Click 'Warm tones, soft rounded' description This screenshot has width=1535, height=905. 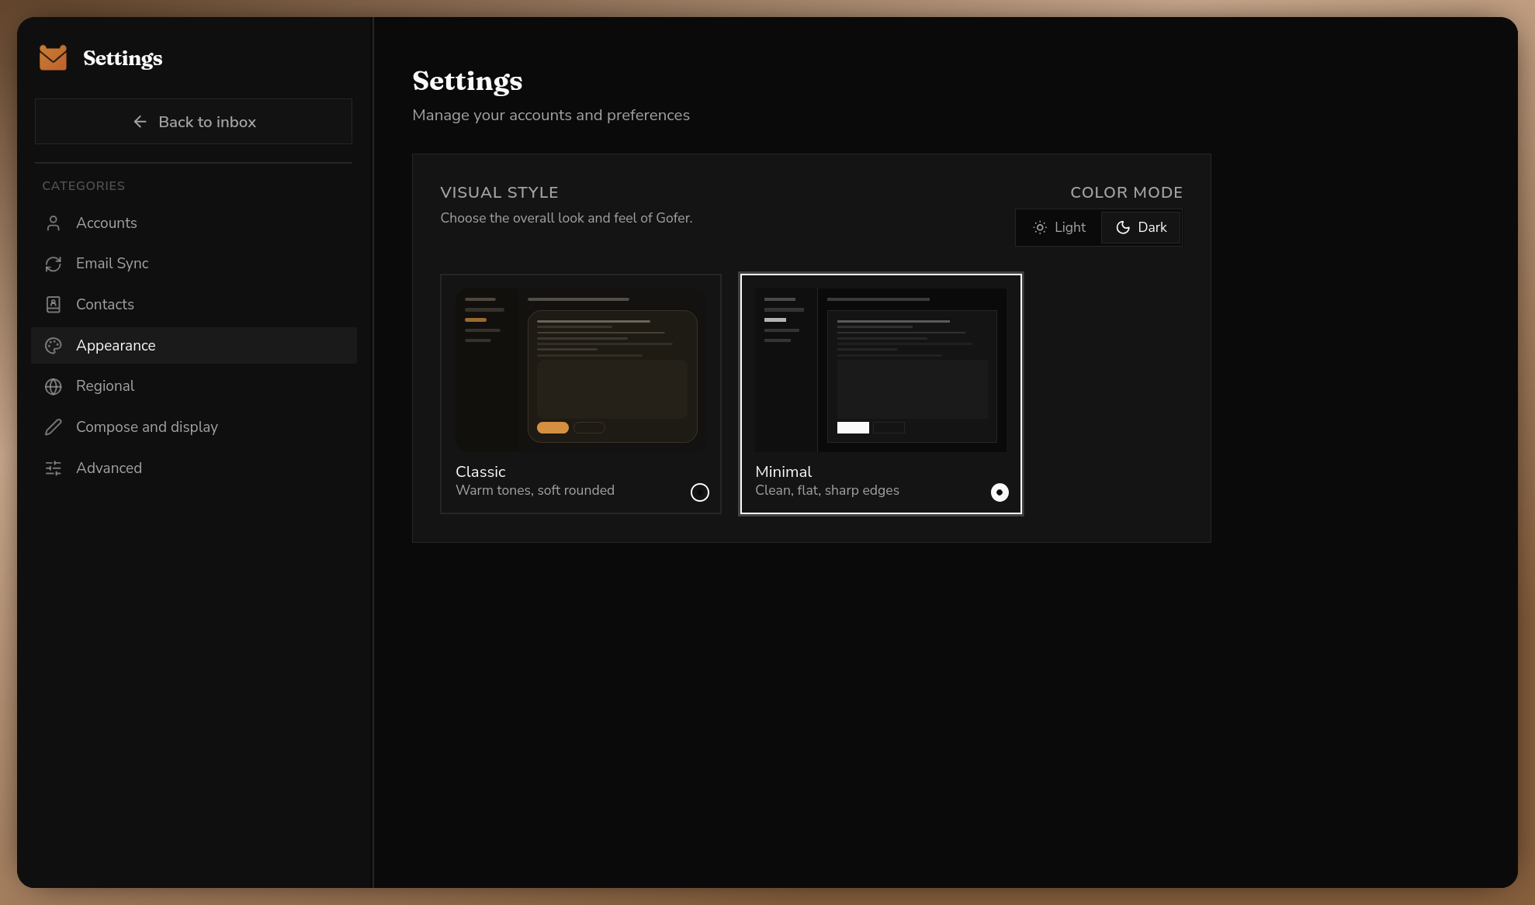[x=535, y=490]
